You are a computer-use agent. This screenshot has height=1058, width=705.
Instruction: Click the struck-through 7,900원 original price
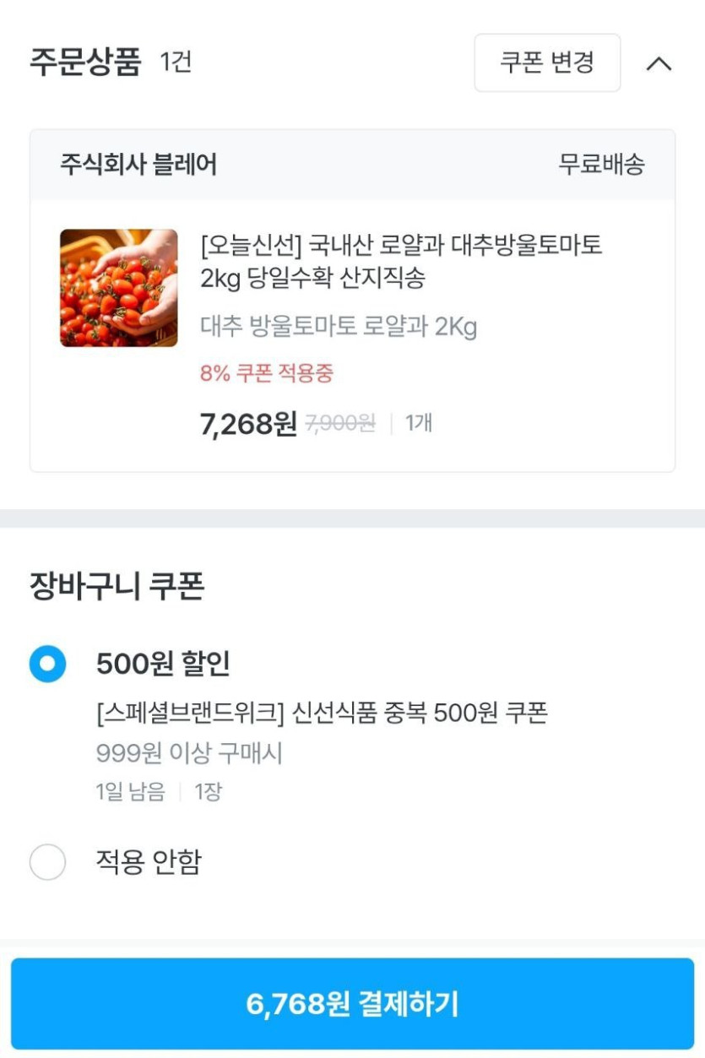pyautogui.click(x=340, y=424)
